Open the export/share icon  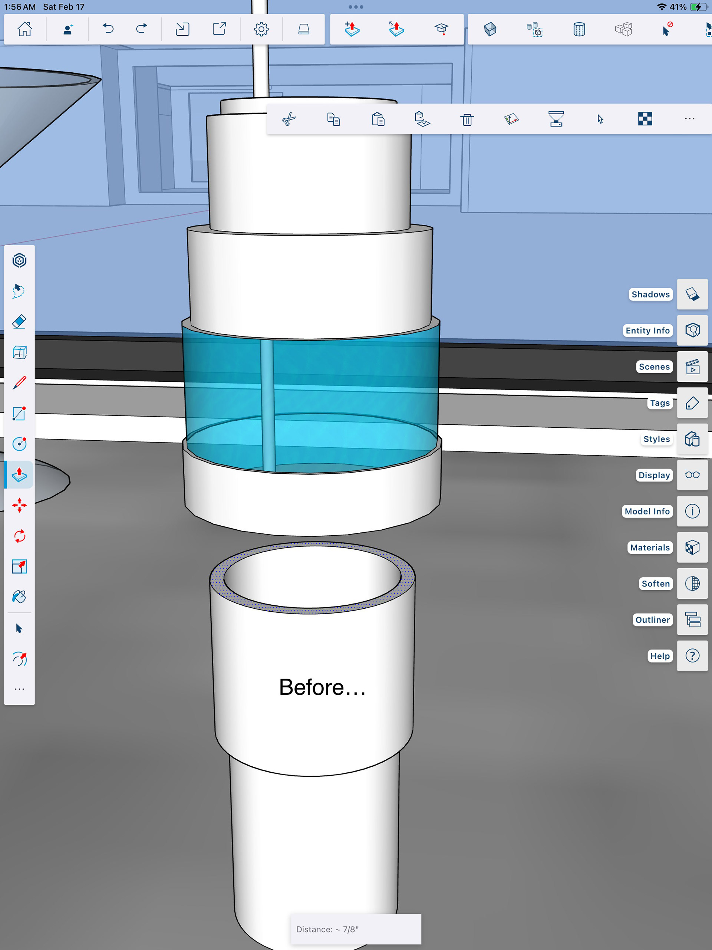(220, 29)
